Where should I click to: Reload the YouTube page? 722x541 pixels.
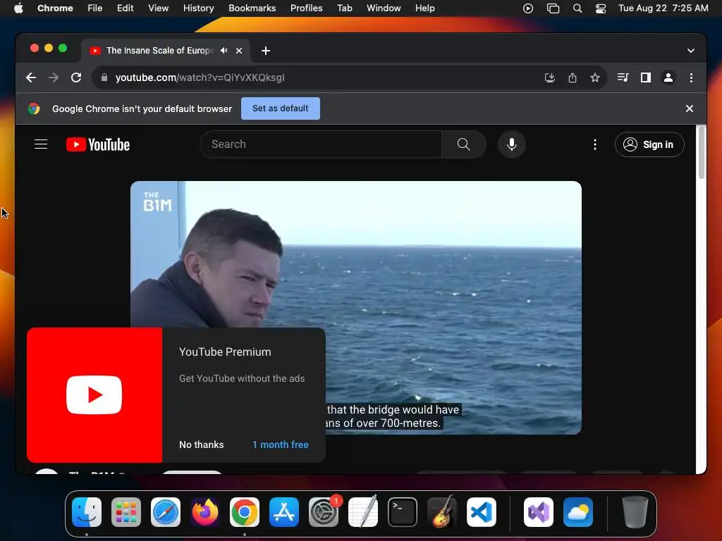point(76,77)
